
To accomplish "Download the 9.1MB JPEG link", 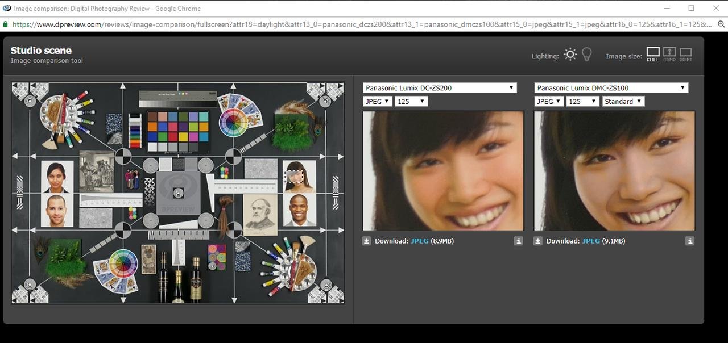I will [x=591, y=241].
